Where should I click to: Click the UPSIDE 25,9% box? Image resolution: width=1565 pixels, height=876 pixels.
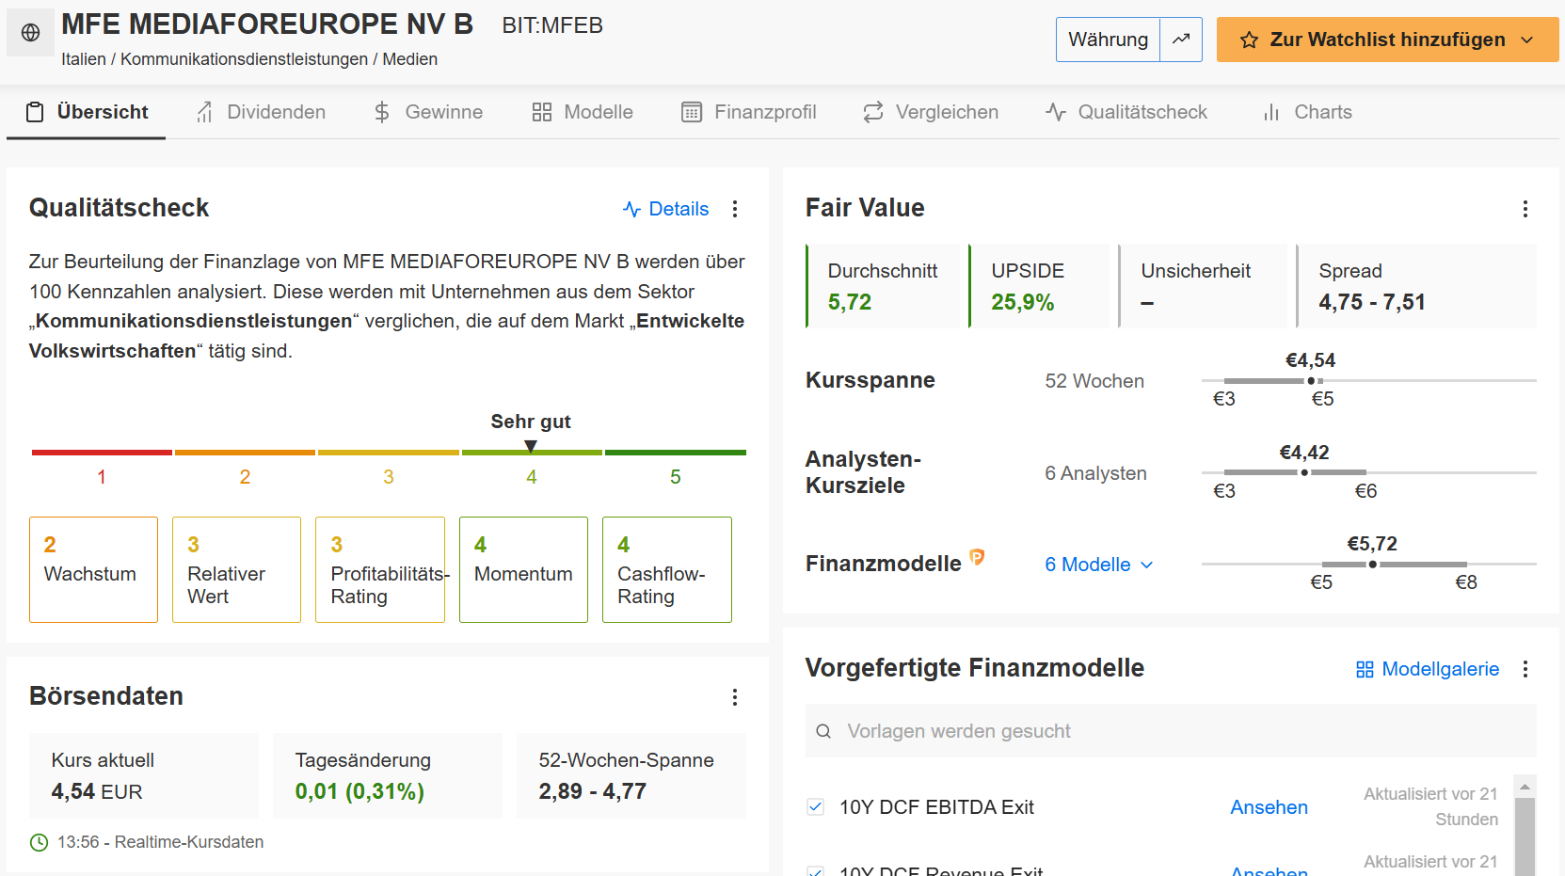coord(1039,286)
